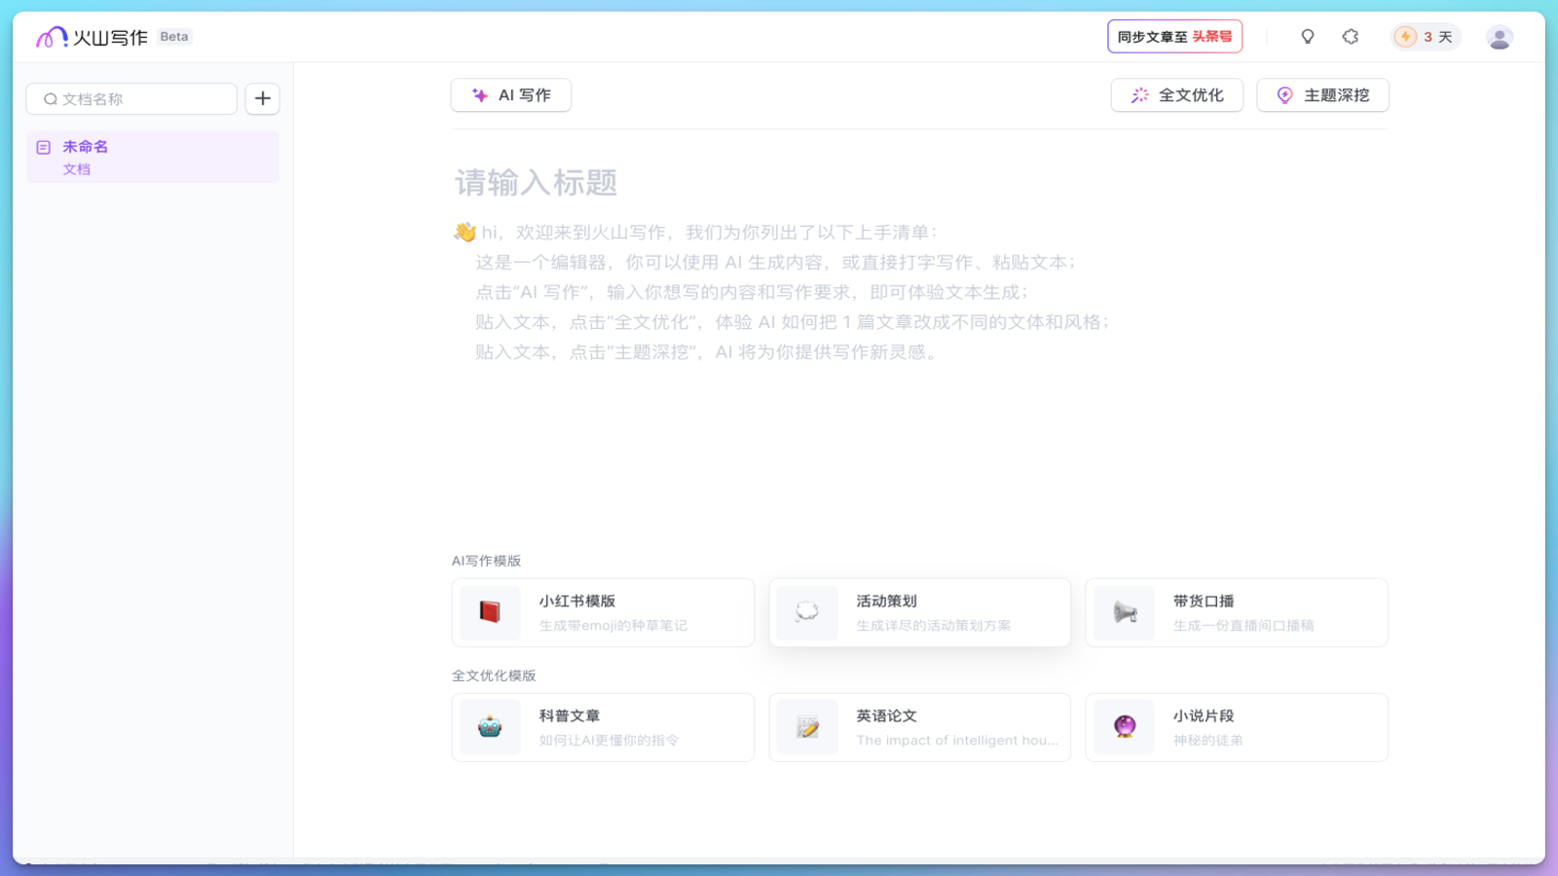The height and width of the screenshot is (876, 1558).
Task: Click the crystal ball 小说片段 icon
Action: tap(1125, 727)
